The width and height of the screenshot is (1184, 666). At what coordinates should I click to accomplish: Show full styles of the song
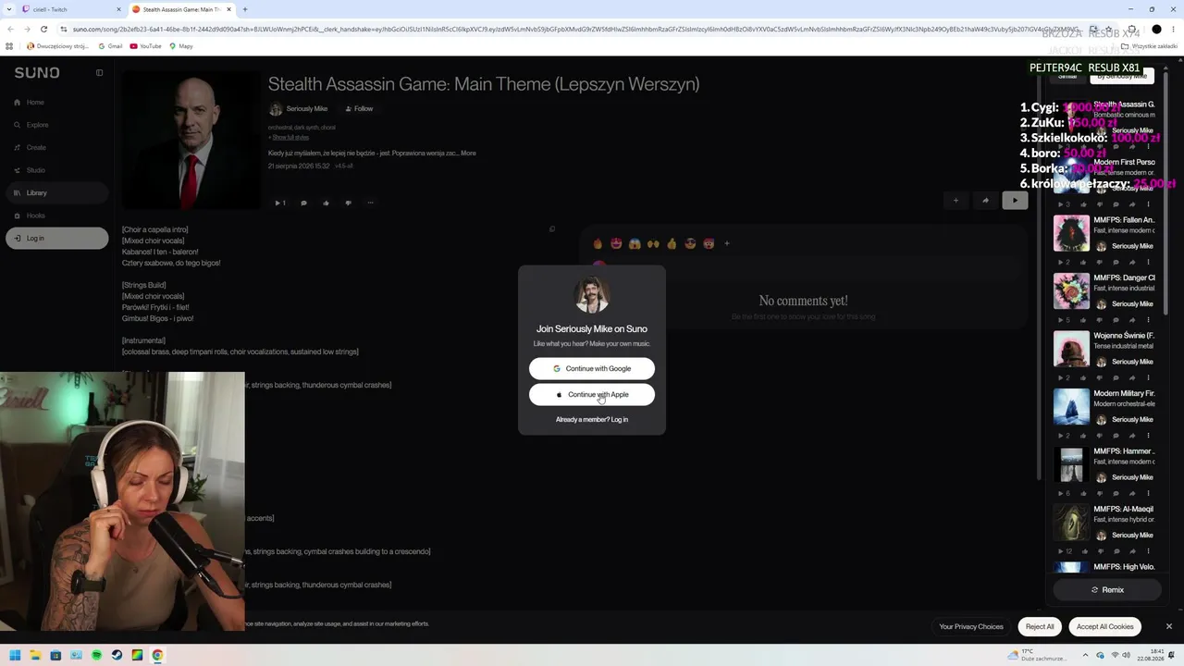(x=289, y=137)
